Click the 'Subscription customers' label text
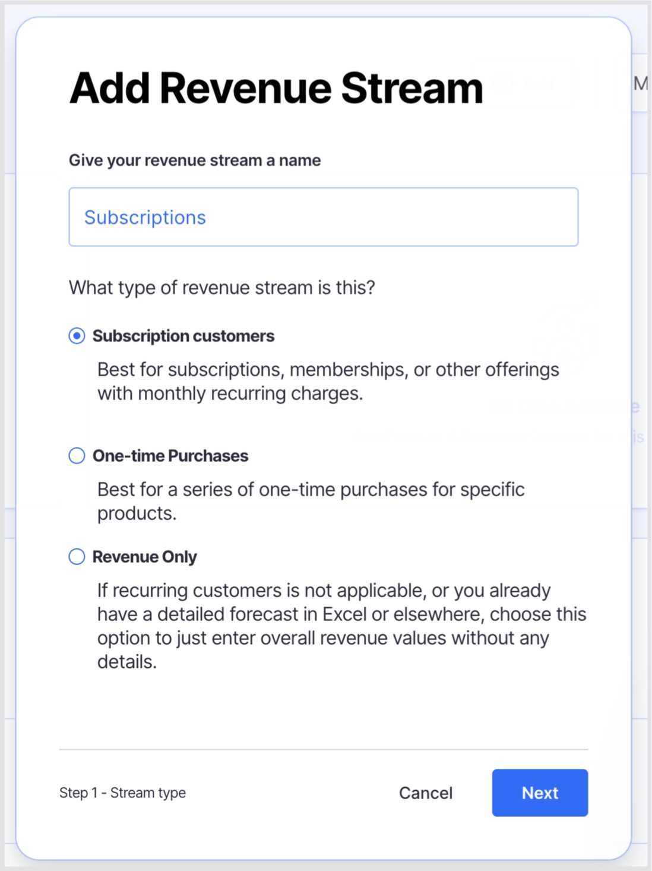The image size is (652, 871). coord(183,336)
